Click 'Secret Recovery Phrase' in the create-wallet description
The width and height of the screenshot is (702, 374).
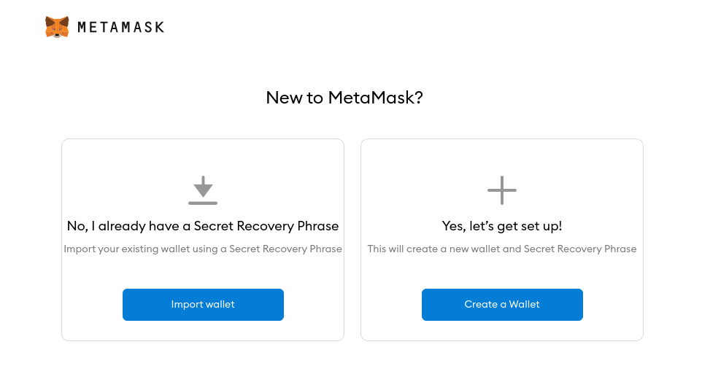point(580,249)
